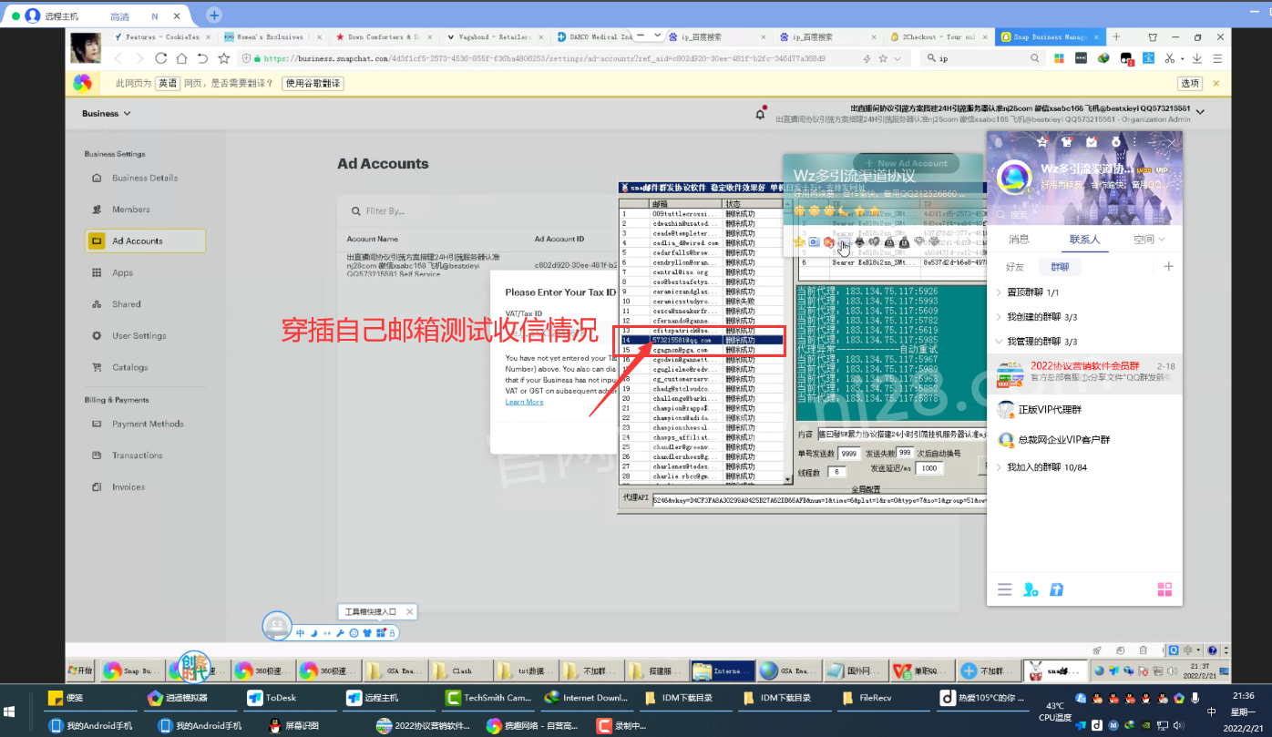Image resolution: width=1272 pixels, height=737 pixels.
Task: Click the Learn More link
Action: pyautogui.click(x=524, y=402)
